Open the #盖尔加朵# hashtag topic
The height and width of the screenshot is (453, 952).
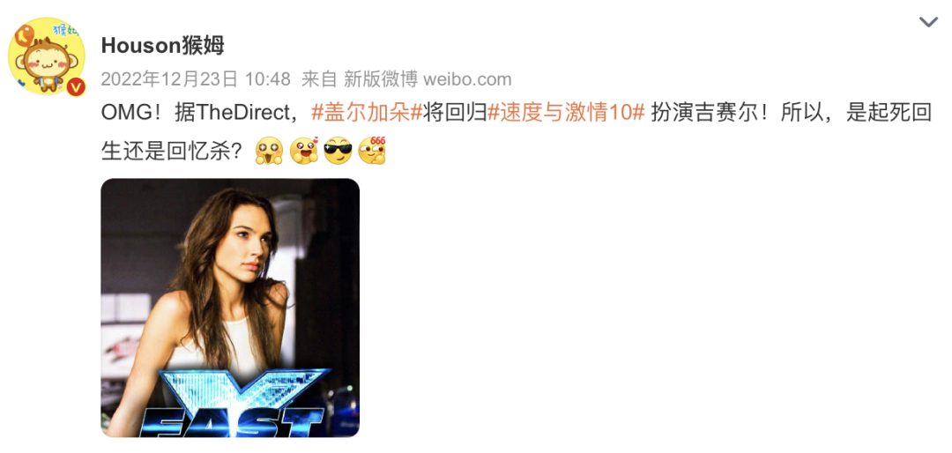point(367,114)
